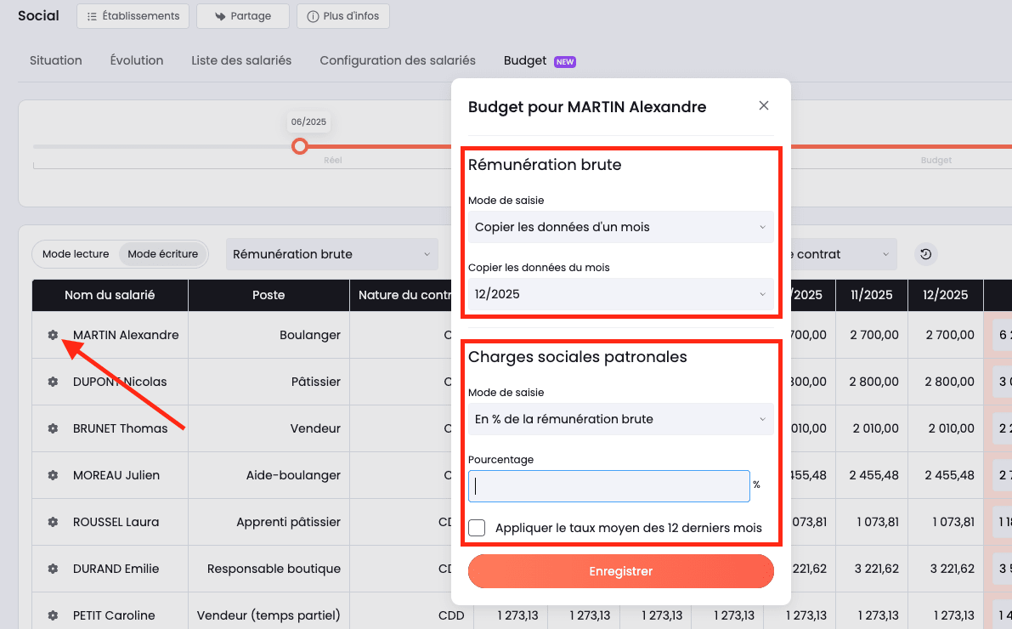Click the Établissements button
Screen dimensions: 1012x629
[133, 15]
